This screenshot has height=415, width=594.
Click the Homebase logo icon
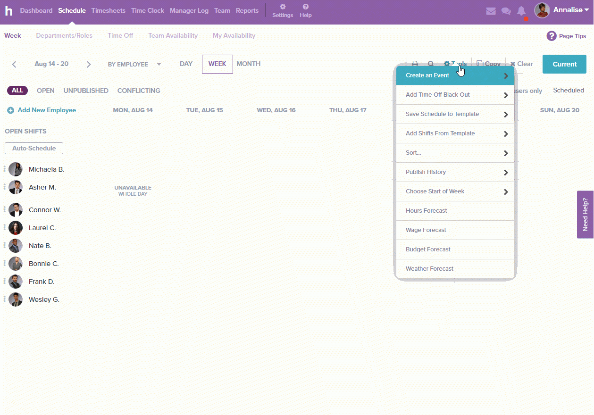tap(8, 10)
